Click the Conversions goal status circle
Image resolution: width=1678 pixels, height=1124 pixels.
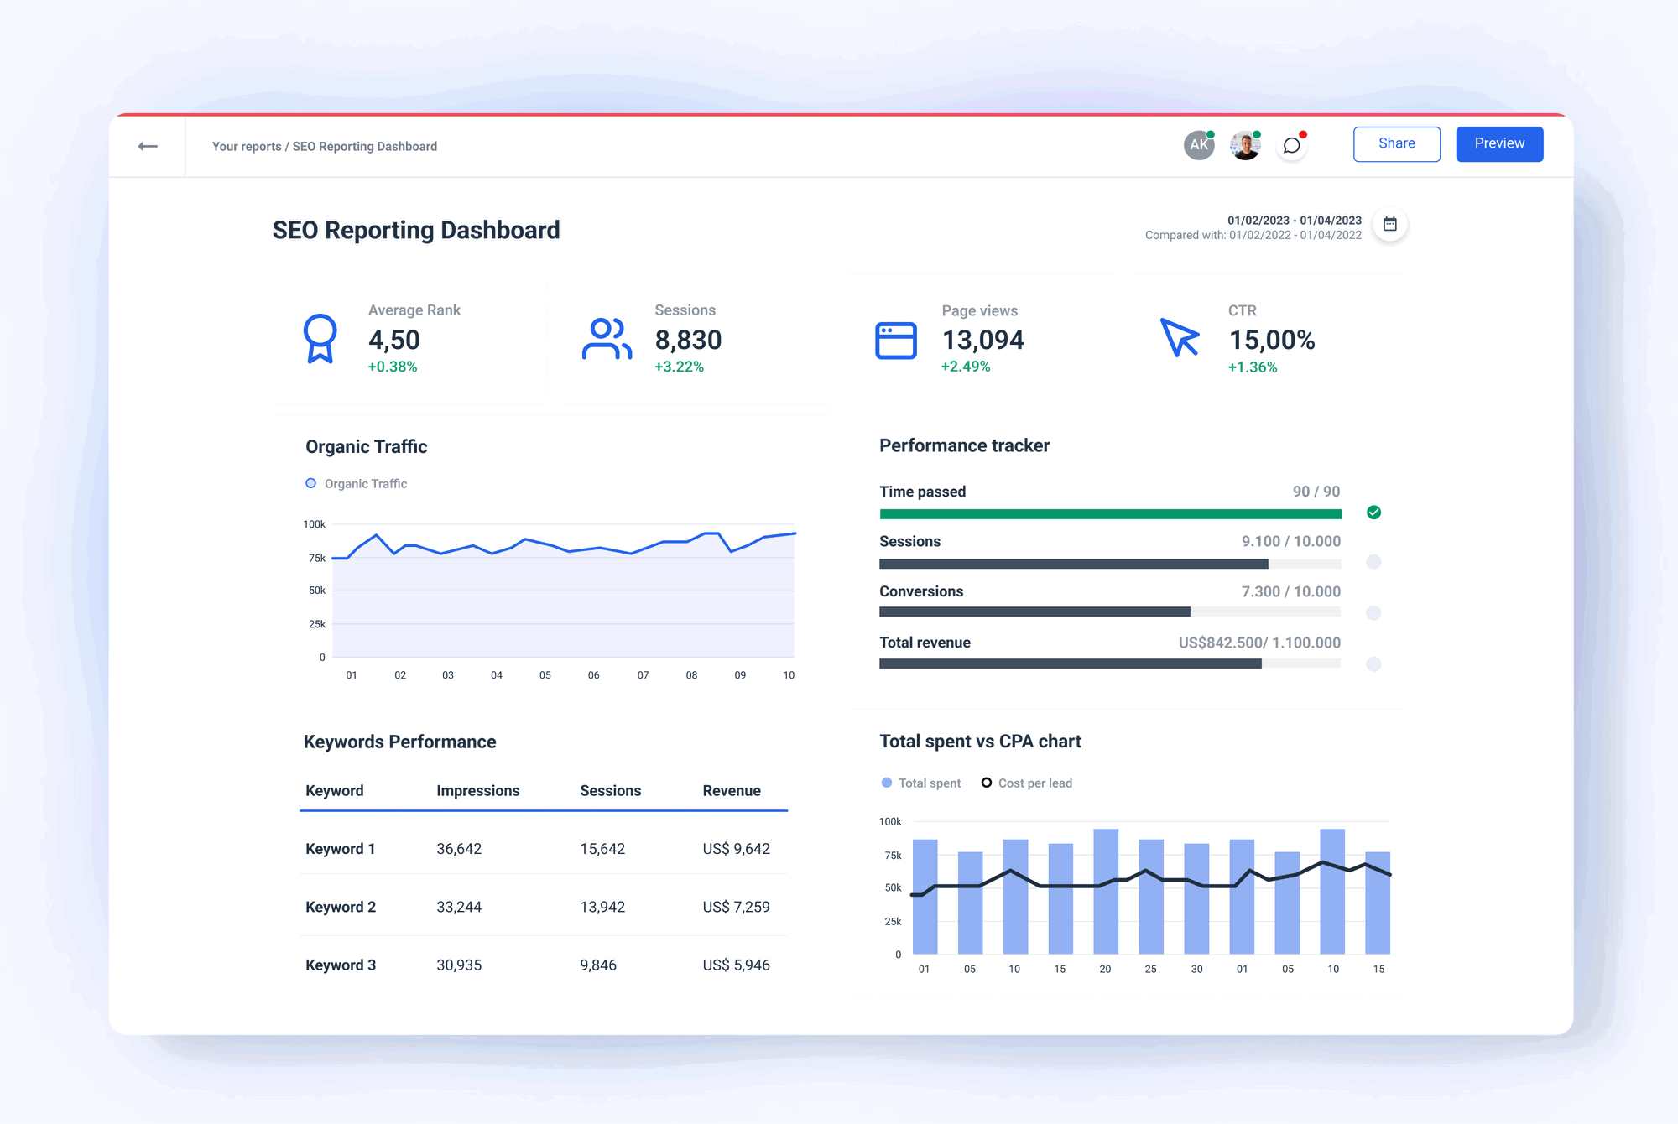(1373, 612)
